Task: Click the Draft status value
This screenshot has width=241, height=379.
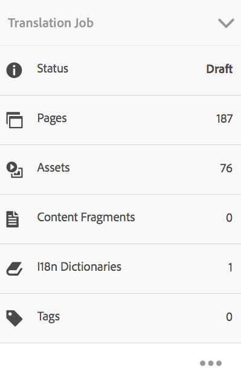Action: click(x=219, y=69)
